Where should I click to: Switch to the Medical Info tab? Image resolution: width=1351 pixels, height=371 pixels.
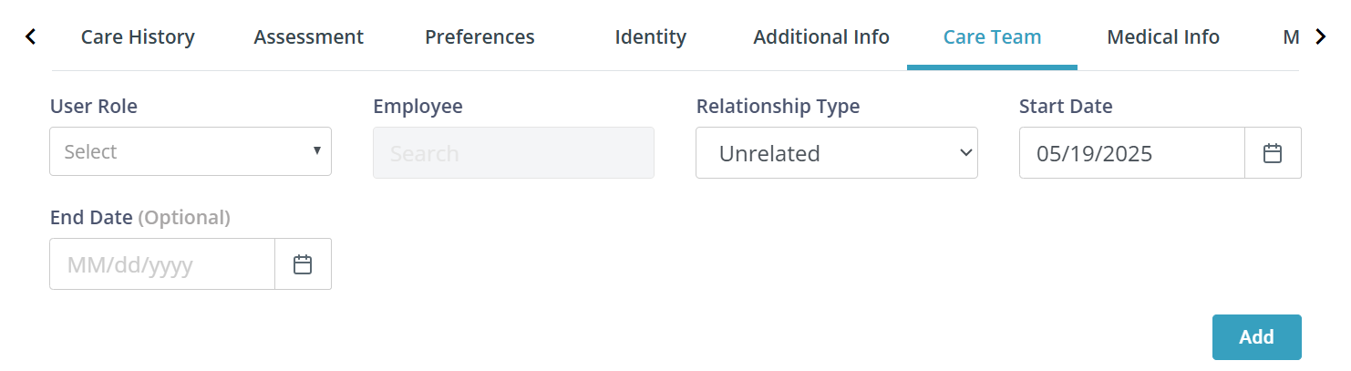click(x=1163, y=37)
